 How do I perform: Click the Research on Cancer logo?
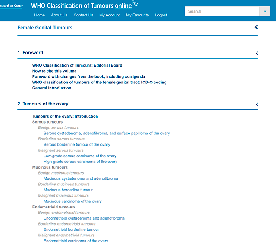11,6
